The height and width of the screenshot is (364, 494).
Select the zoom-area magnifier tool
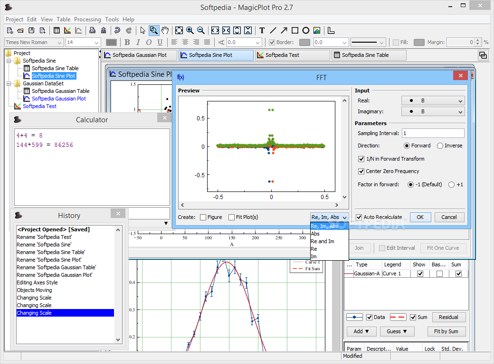click(x=154, y=30)
